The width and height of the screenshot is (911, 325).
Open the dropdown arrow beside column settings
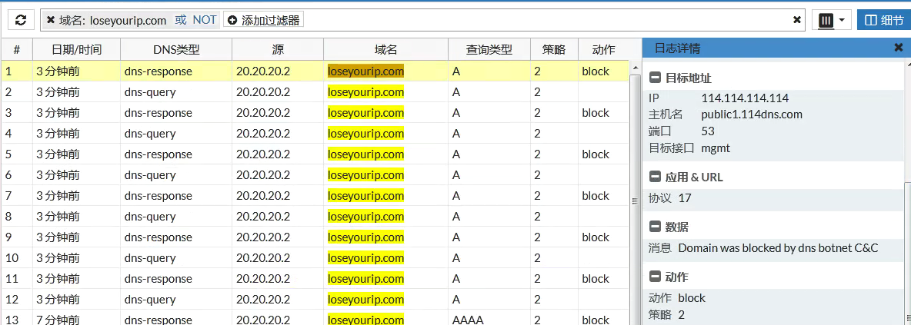click(843, 21)
